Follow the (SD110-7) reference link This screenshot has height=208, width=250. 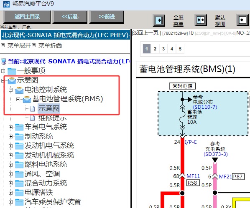click(x=205, y=107)
